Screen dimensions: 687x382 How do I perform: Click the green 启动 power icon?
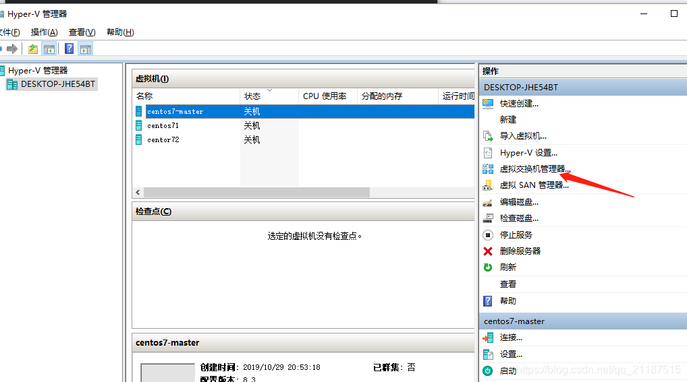(488, 371)
